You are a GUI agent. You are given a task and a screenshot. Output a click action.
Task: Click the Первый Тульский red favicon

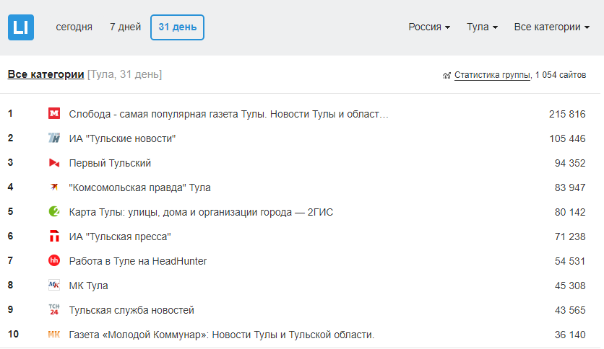(54, 162)
